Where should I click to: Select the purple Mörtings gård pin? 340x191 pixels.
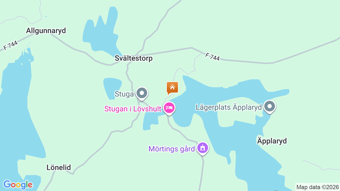[x=203, y=148]
